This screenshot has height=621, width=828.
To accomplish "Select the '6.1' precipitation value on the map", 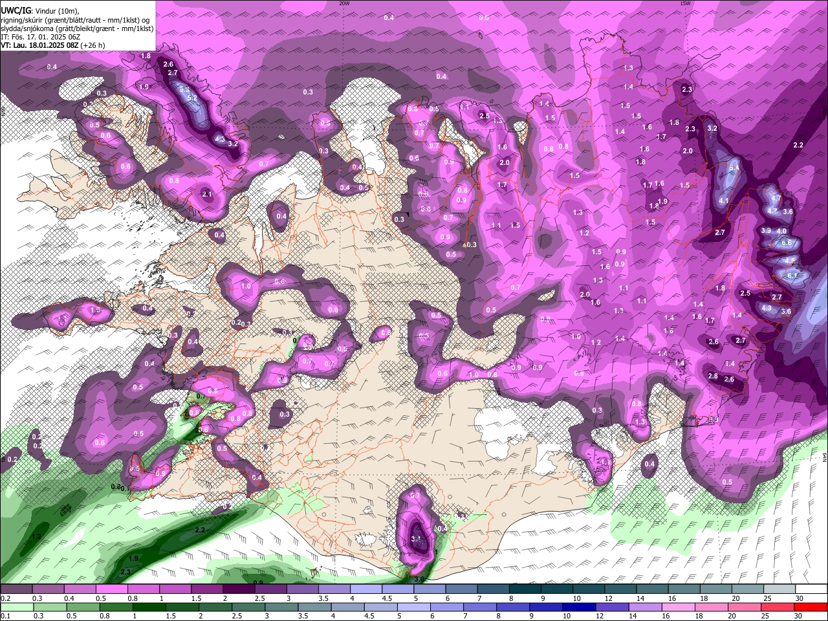I will click(794, 276).
